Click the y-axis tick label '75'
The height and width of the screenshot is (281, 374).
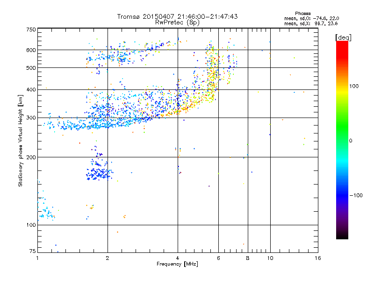[33, 251]
